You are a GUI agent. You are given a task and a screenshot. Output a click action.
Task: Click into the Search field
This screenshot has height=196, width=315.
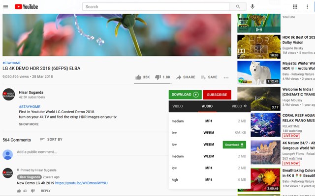coord(156,6)
